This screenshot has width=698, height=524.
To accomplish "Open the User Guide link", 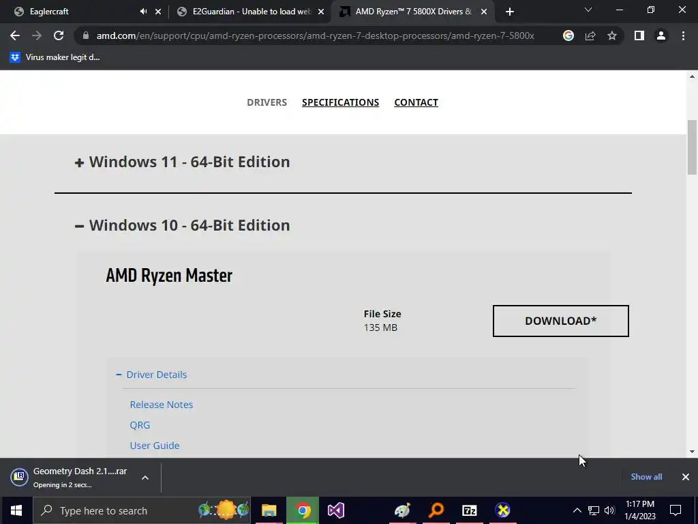I will coord(155,446).
